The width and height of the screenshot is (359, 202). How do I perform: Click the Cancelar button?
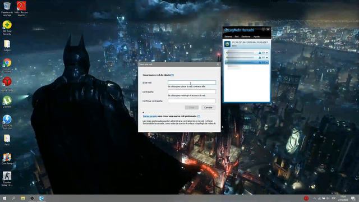[208, 107]
